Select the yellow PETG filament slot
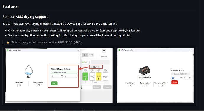This screenshot has width=204, height=111. coord(99,76)
